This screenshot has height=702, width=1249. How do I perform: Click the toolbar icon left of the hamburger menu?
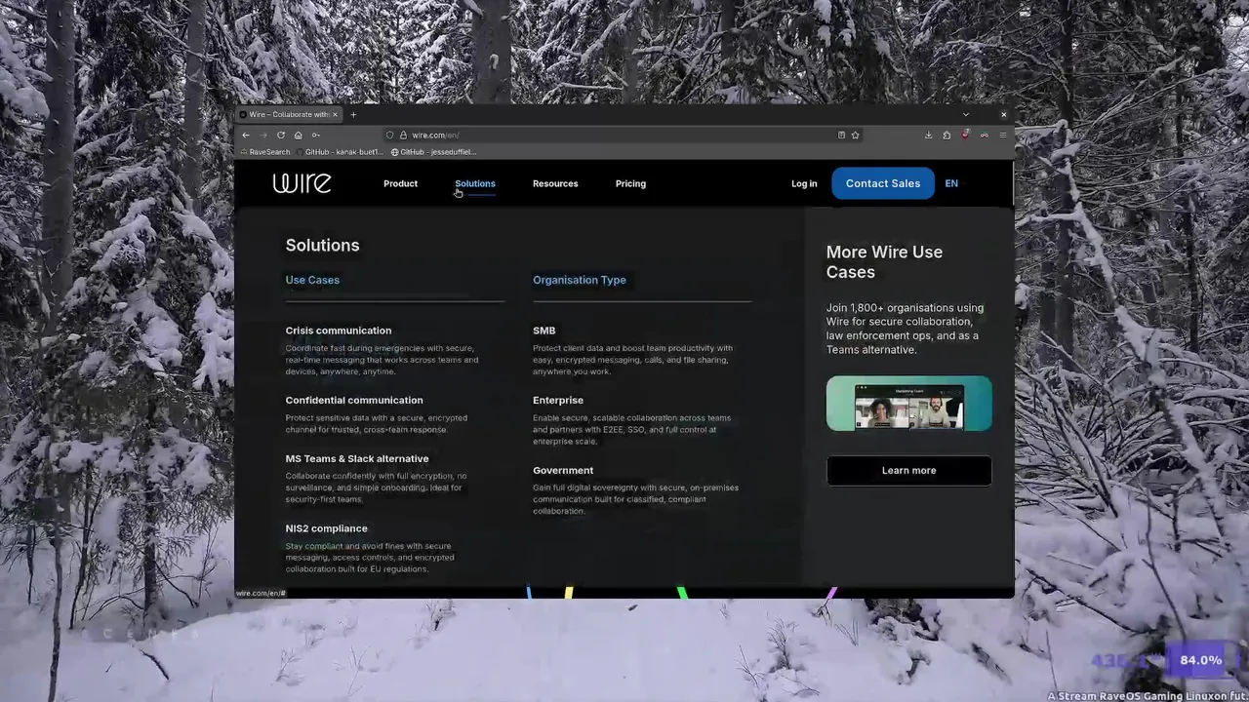[x=985, y=135]
